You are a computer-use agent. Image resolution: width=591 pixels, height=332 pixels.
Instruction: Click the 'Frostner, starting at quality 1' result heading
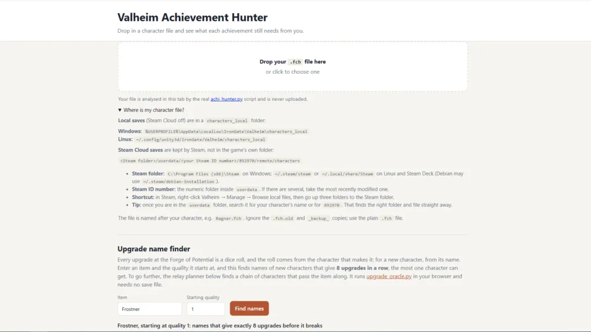coord(220,326)
